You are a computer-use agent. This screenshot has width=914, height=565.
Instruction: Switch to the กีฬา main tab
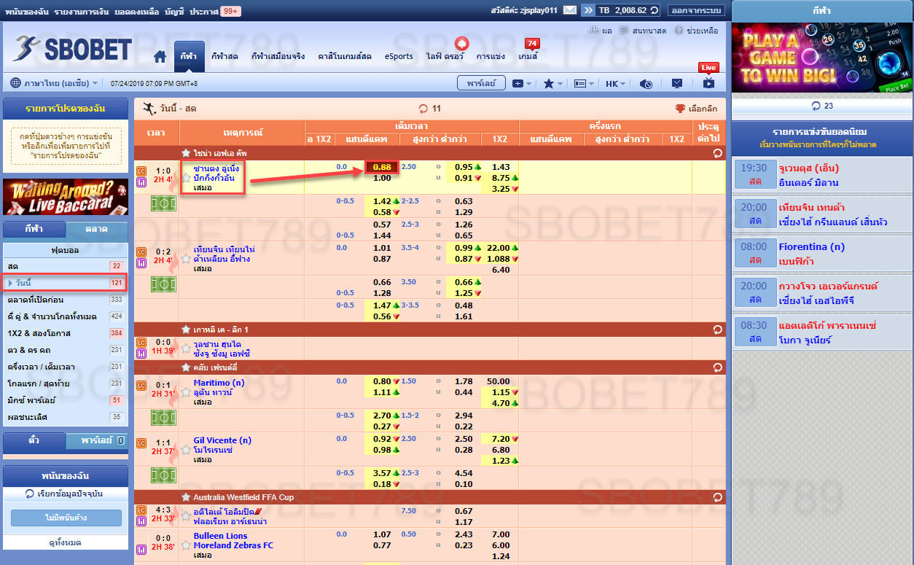[189, 56]
